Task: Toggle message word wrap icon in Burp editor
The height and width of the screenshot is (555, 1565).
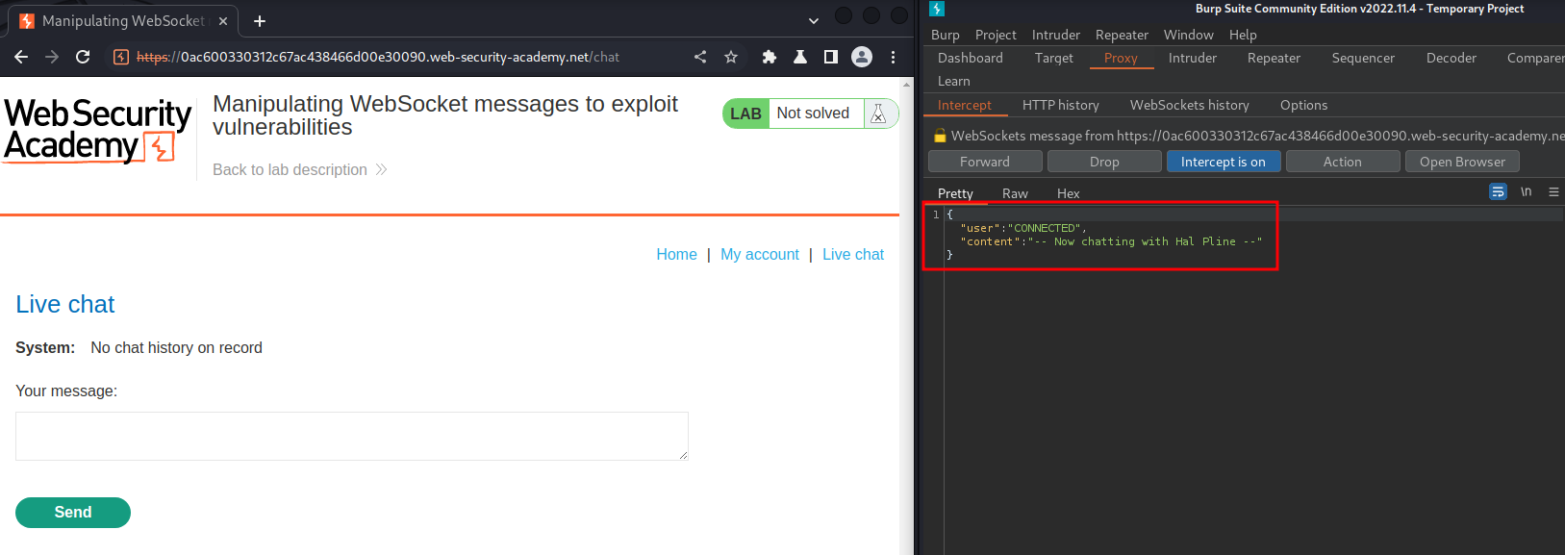Action: (x=1498, y=191)
